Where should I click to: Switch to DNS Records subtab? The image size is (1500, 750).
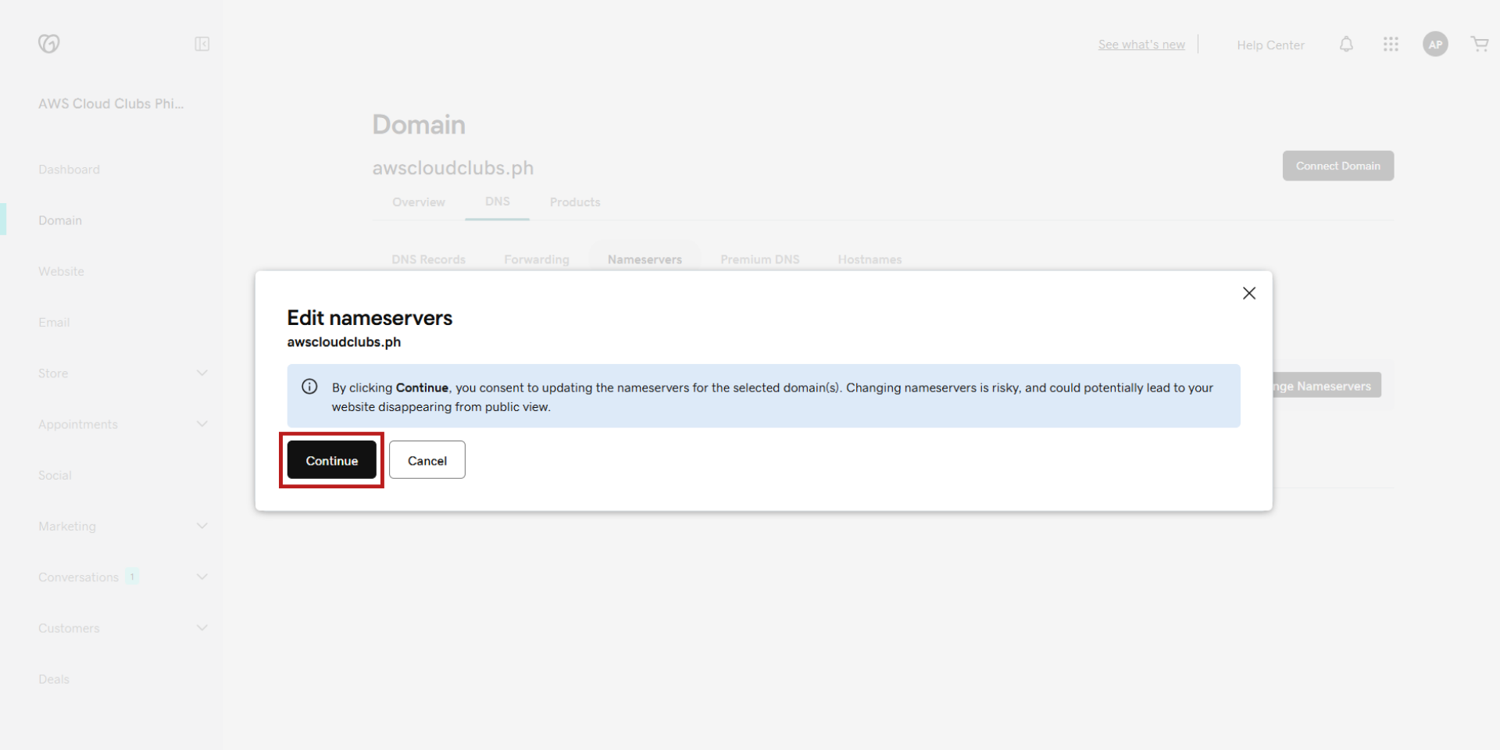pyautogui.click(x=428, y=259)
